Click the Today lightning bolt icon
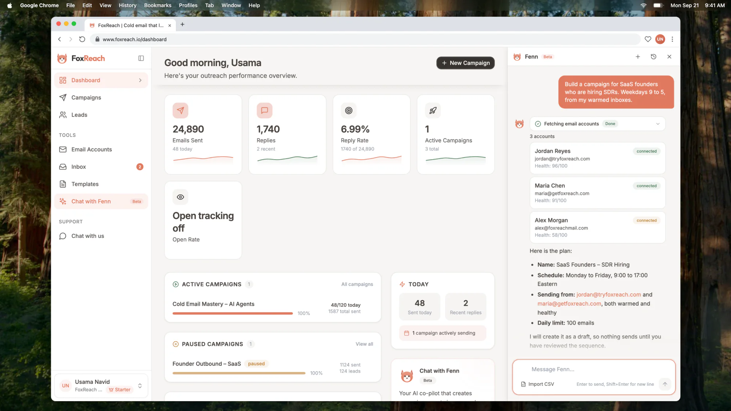The width and height of the screenshot is (731, 411). (402, 284)
